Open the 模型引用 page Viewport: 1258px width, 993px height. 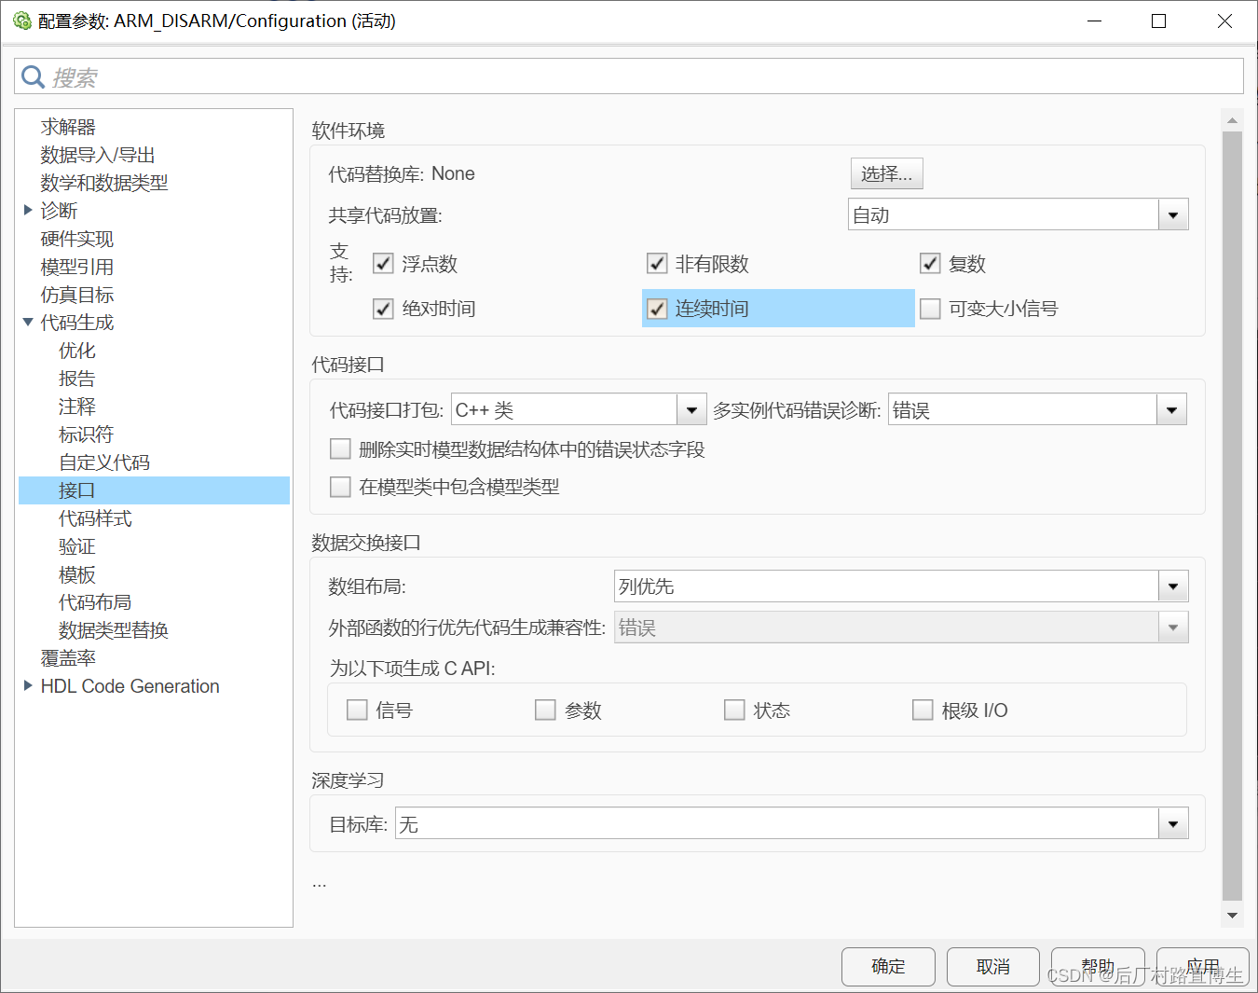coord(77,267)
